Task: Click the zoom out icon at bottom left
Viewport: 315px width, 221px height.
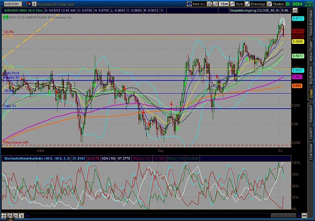Action: 16,215
